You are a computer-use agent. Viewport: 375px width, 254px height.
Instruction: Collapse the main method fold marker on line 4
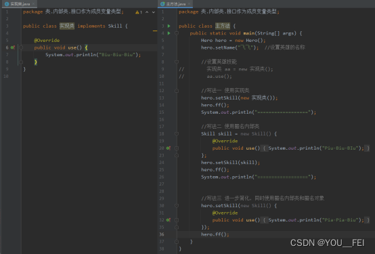(x=177, y=33)
